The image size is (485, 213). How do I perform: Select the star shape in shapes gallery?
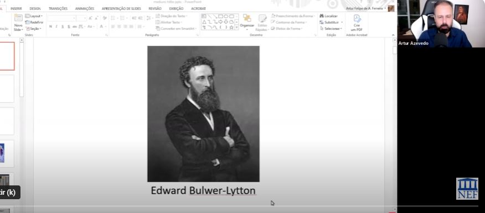tap(231, 27)
